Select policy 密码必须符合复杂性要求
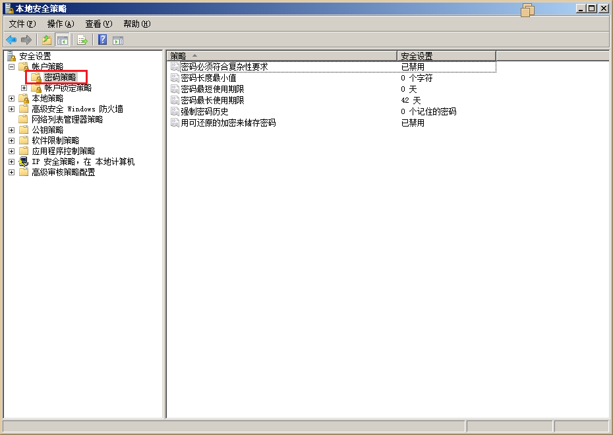Screen dimensions: 613x435 [x=224, y=67]
